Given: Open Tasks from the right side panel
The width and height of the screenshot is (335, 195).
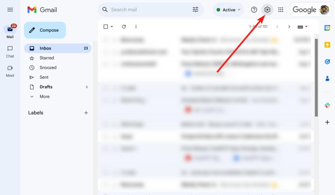Looking at the screenshot, I should tap(327, 62).
